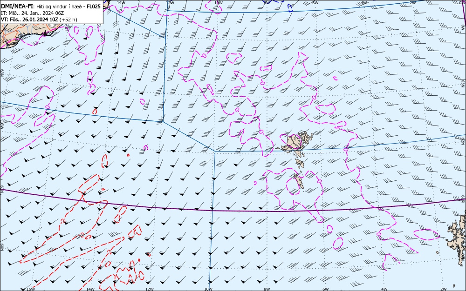Click the 12W longitude label on bottom edge
Viewport: 466px width, 291px height.
pos(150,289)
